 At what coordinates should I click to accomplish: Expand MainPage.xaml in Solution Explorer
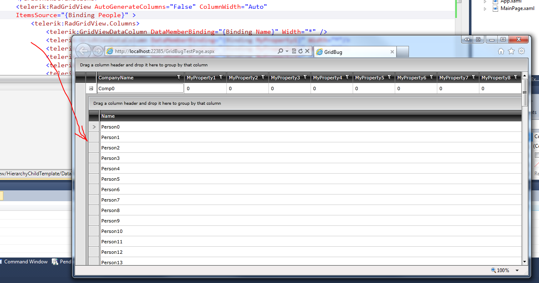tap(485, 8)
